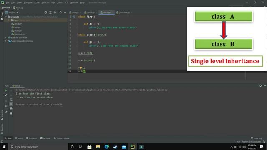The height and width of the screenshot is (150, 267).
Task: Close the abcd.py editor tab
Action: point(113,12)
